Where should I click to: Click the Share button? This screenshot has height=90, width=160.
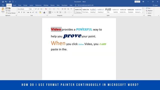155,5
